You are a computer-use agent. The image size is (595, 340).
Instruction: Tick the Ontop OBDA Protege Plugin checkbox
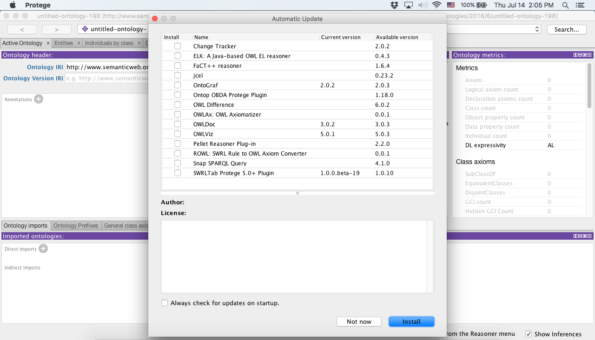pyautogui.click(x=178, y=95)
